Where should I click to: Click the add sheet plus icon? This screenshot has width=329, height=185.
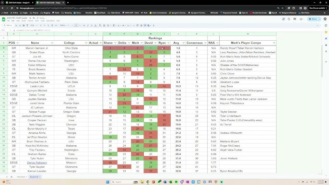point(7,177)
